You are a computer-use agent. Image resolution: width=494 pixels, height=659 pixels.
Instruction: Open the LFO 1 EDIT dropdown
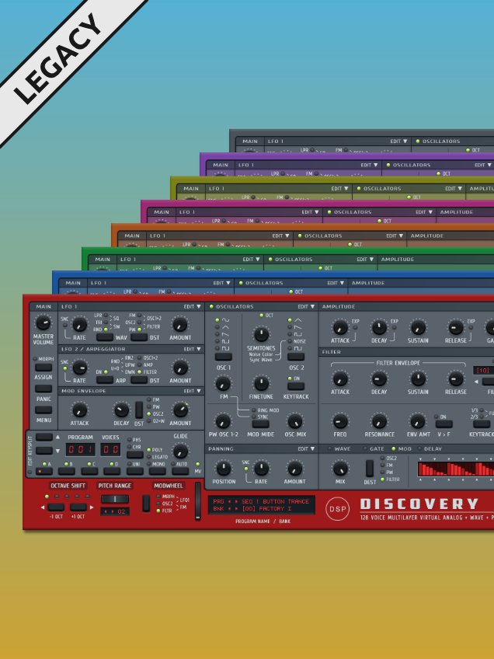click(x=193, y=306)
